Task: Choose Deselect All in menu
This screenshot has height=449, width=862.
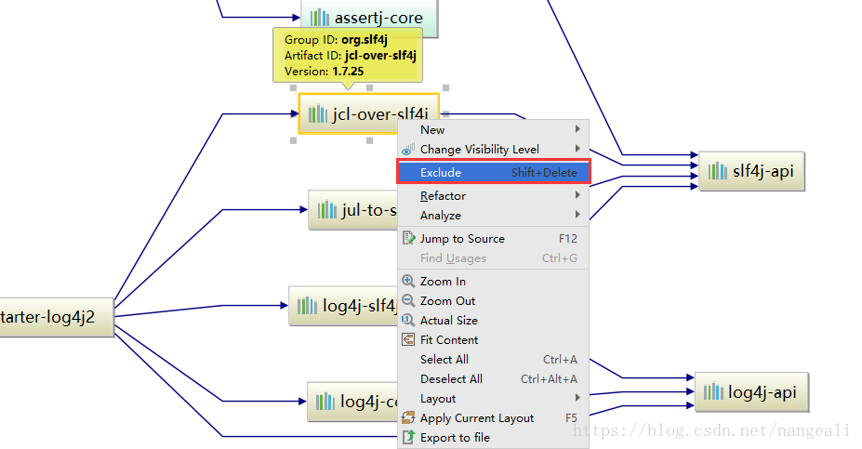Action: pos(493,379)
